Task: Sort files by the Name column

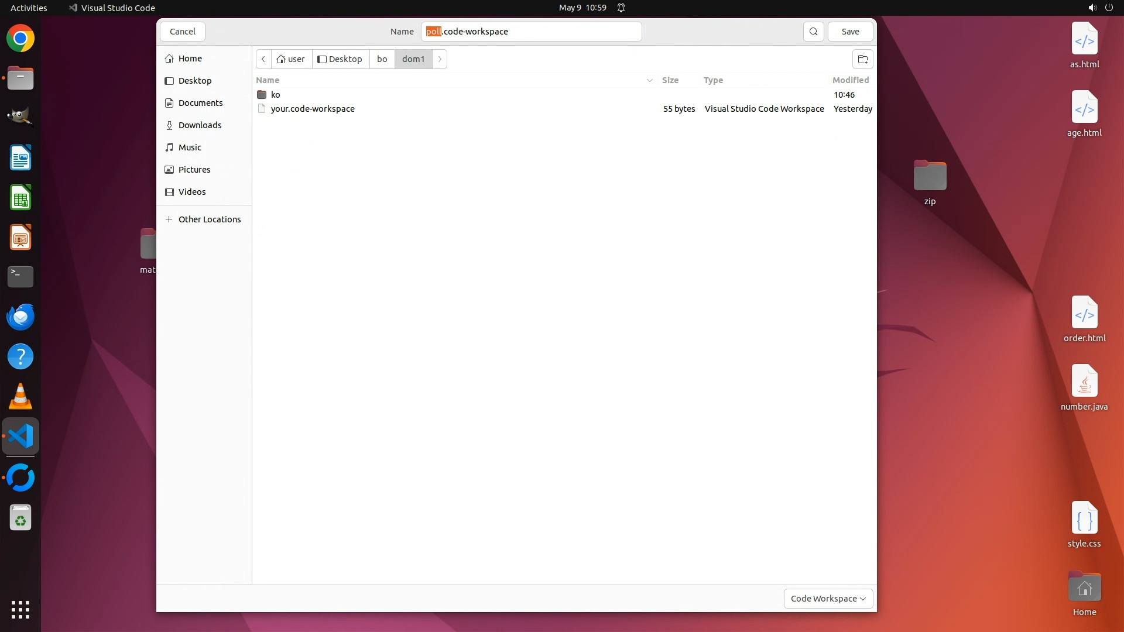Action: pyautogui.click(x=268, y=80)
